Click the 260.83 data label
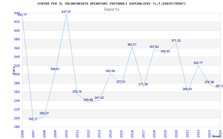This screenshot has height=139, width=223. tap(187, 89)
